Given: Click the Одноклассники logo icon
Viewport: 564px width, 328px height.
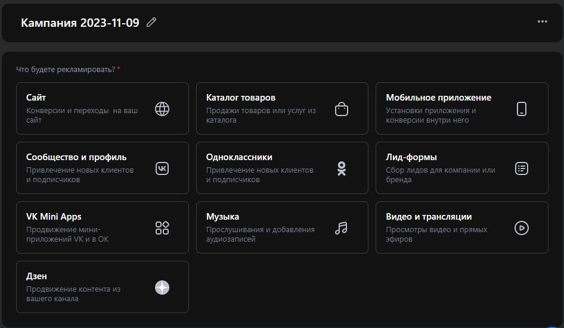Looking at the screenshot, I should coord(341,168).
